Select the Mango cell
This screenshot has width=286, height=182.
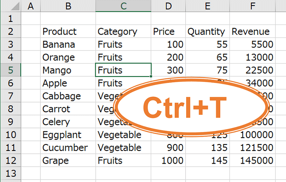pos(68,70)
